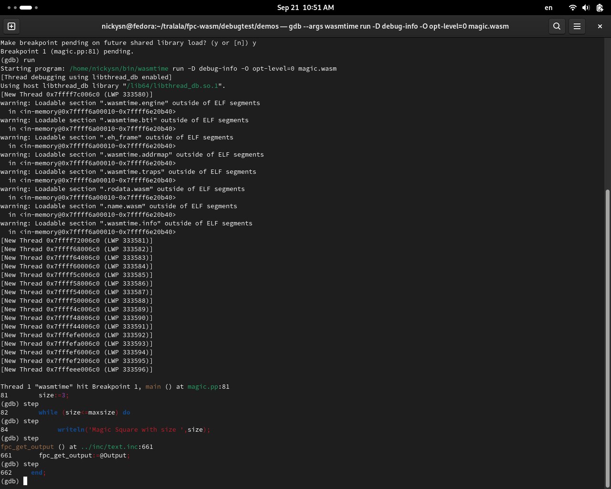Open Wi-Fi status in system tray

coord(572,8)
